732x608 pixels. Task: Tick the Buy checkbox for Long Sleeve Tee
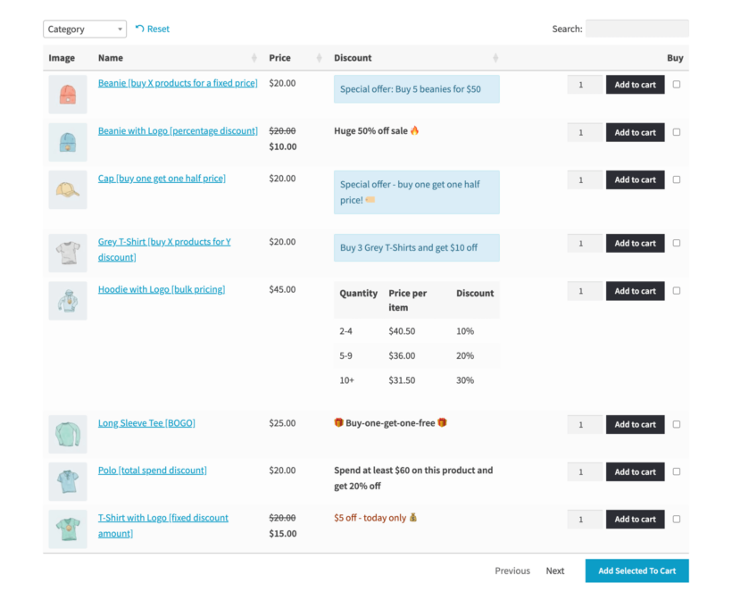(676, 424)
